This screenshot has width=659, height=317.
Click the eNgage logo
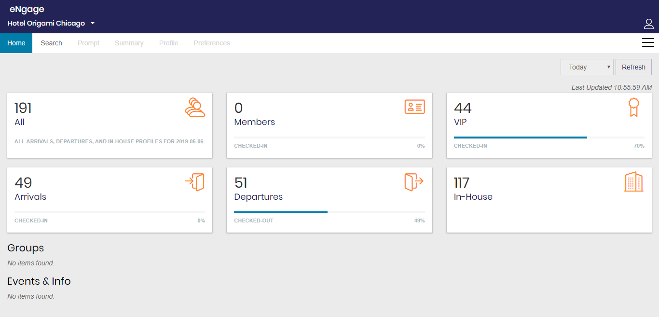tap(27, 9)
